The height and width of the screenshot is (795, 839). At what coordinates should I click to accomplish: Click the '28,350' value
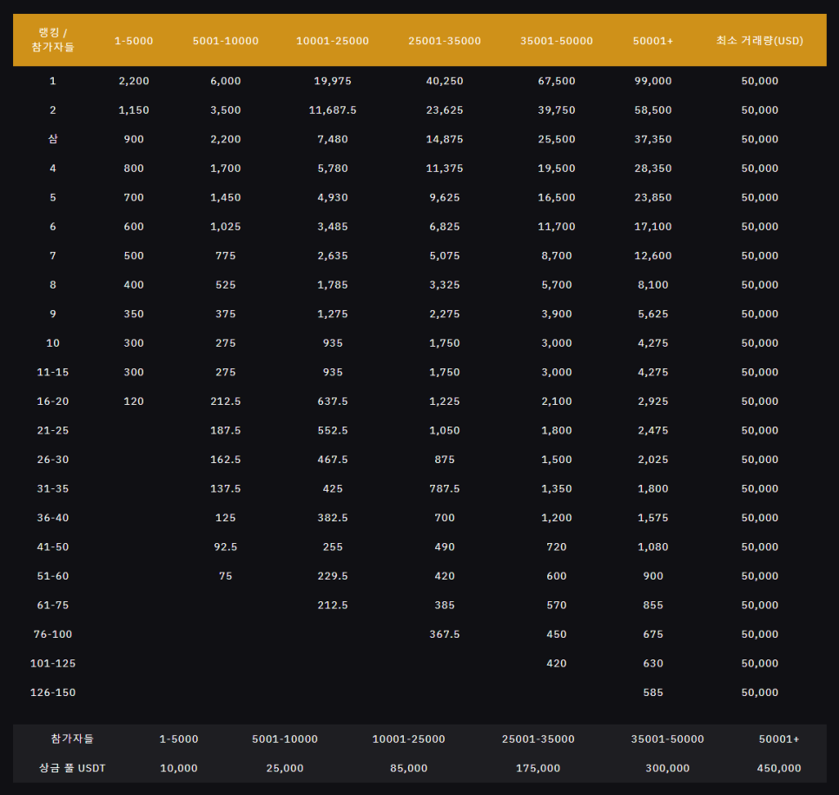point(653,168)
